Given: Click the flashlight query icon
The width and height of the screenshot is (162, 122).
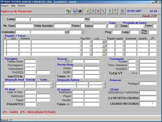Looking at the screenshot, I should (x=88, y=11).
